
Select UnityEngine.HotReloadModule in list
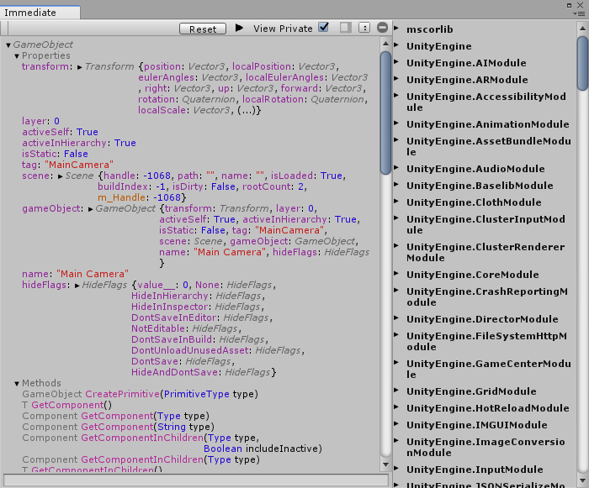click(487, 408)
